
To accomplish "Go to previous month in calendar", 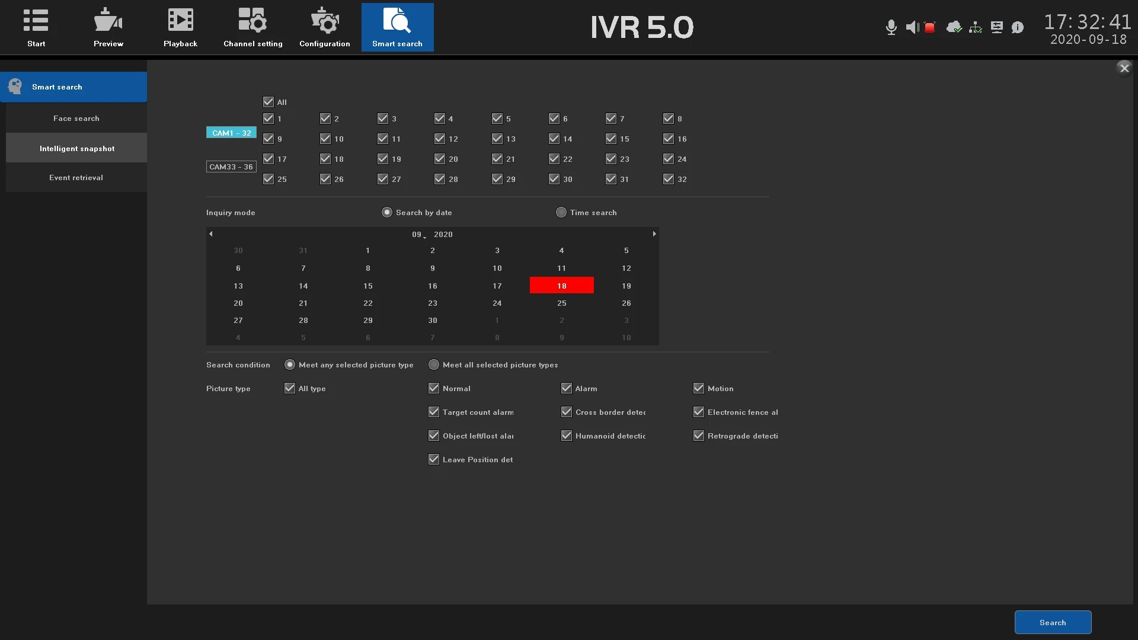I will pyautogui.click(x=211, y=234).
